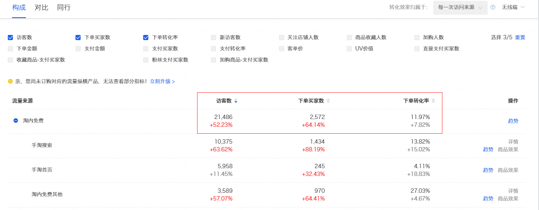Check the 支付金额 checkbox
Image resolution: width=539 pixels, height=210 pixels.
78,49
